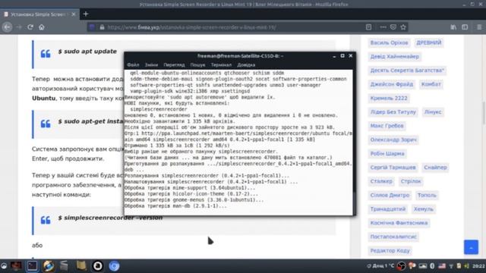
Task: Click the blue round Chromium taskbar icon
Action: click(x=114, y=266)
